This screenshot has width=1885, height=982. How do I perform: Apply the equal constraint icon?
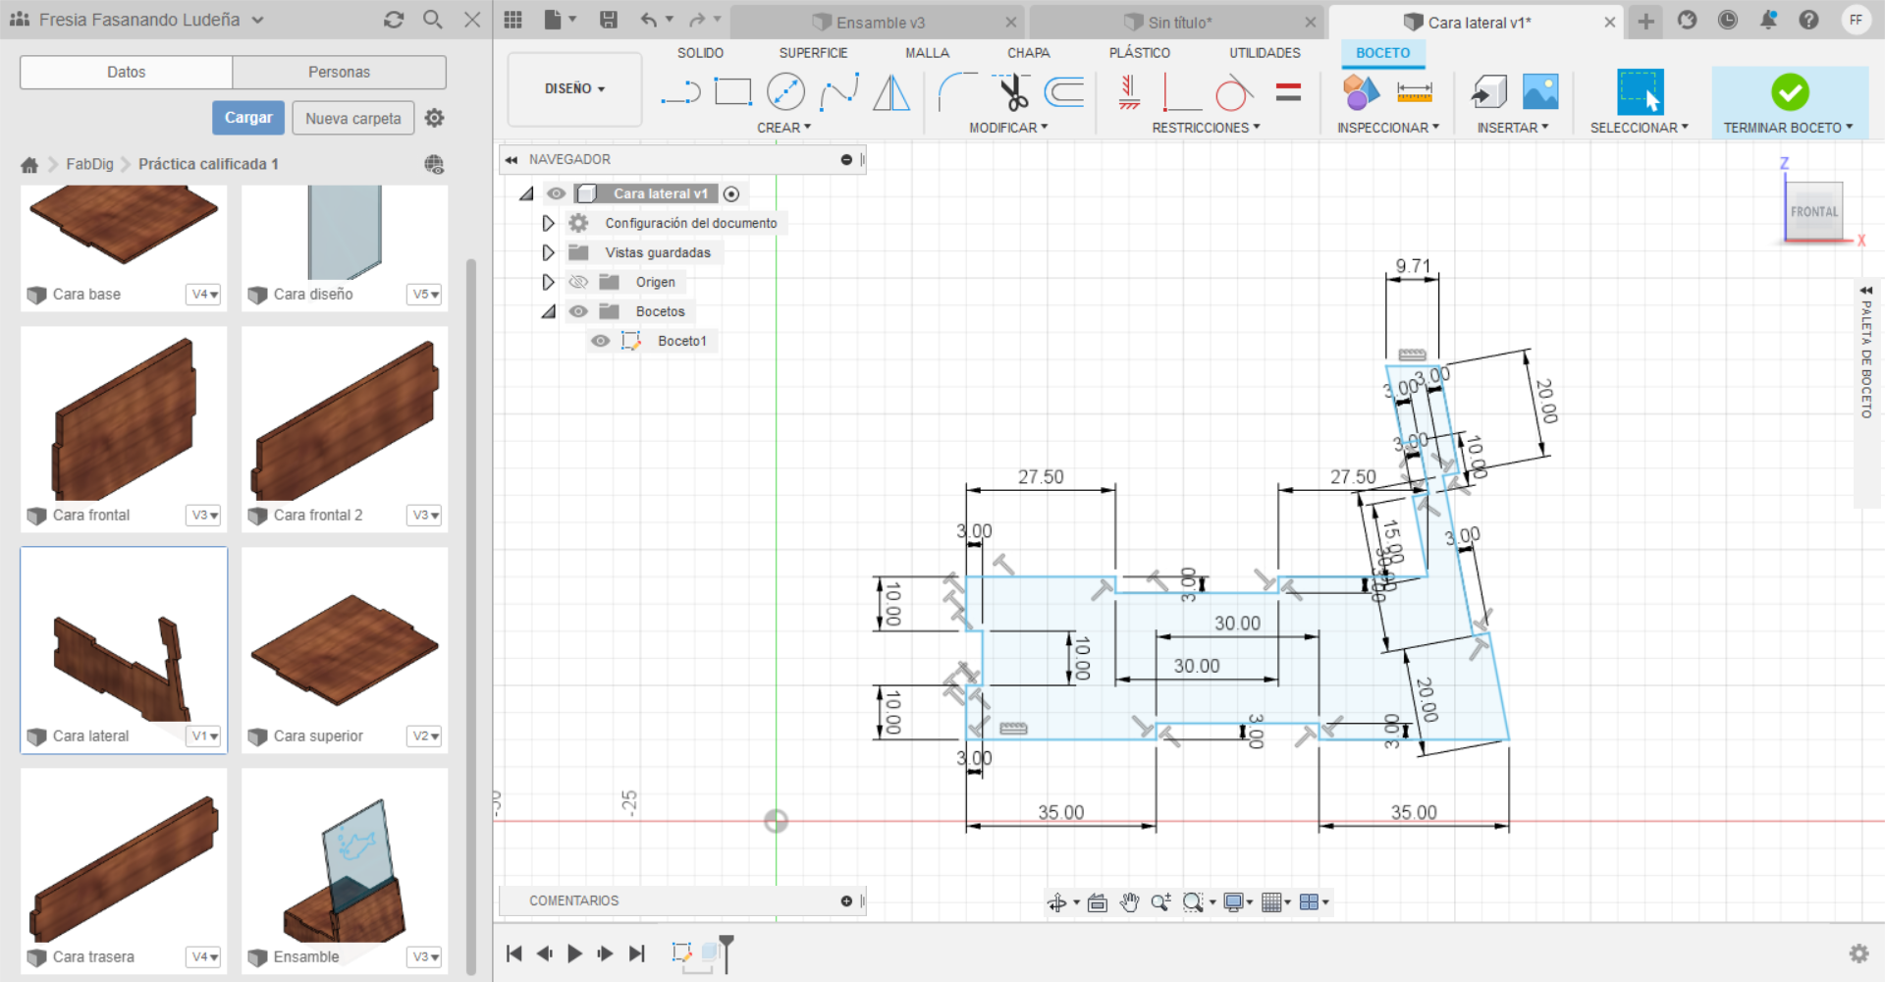tap(1288, 92)
